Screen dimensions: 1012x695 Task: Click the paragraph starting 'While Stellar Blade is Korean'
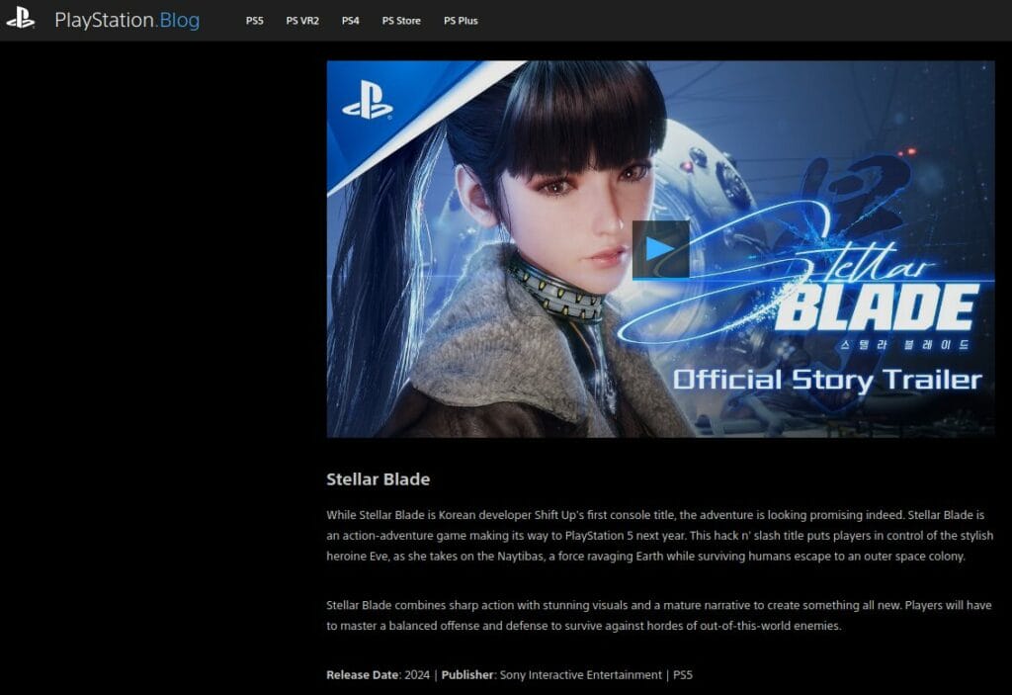659,536
